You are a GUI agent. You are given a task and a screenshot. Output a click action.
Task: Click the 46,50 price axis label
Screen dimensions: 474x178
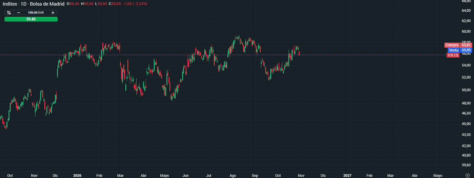(466, 113)
